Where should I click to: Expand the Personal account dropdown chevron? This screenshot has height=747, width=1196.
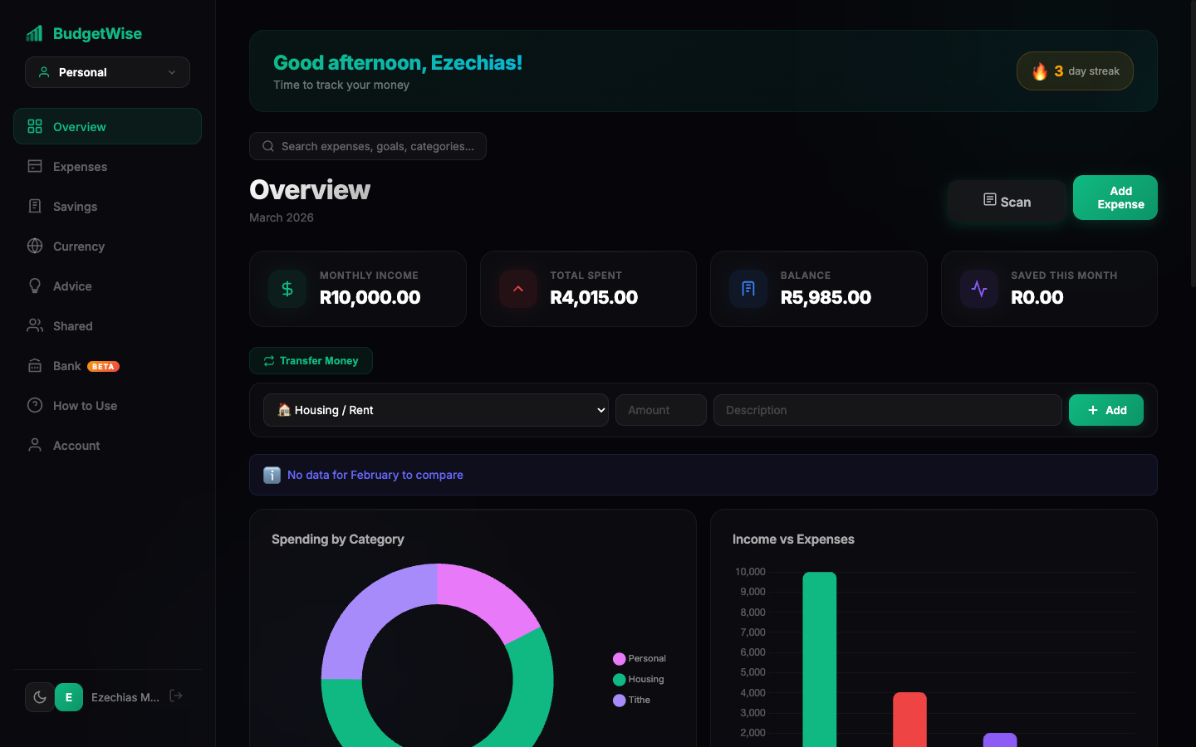tap(172, 72)
